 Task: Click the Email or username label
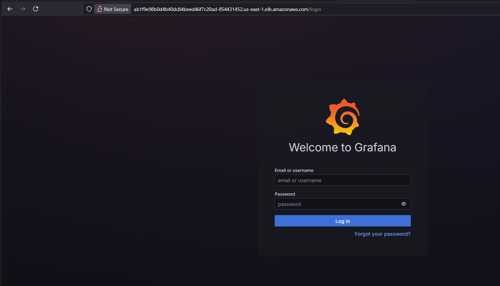click(294, 170)
